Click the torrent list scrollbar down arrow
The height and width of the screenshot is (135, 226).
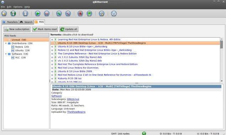(x=222, y=81)
